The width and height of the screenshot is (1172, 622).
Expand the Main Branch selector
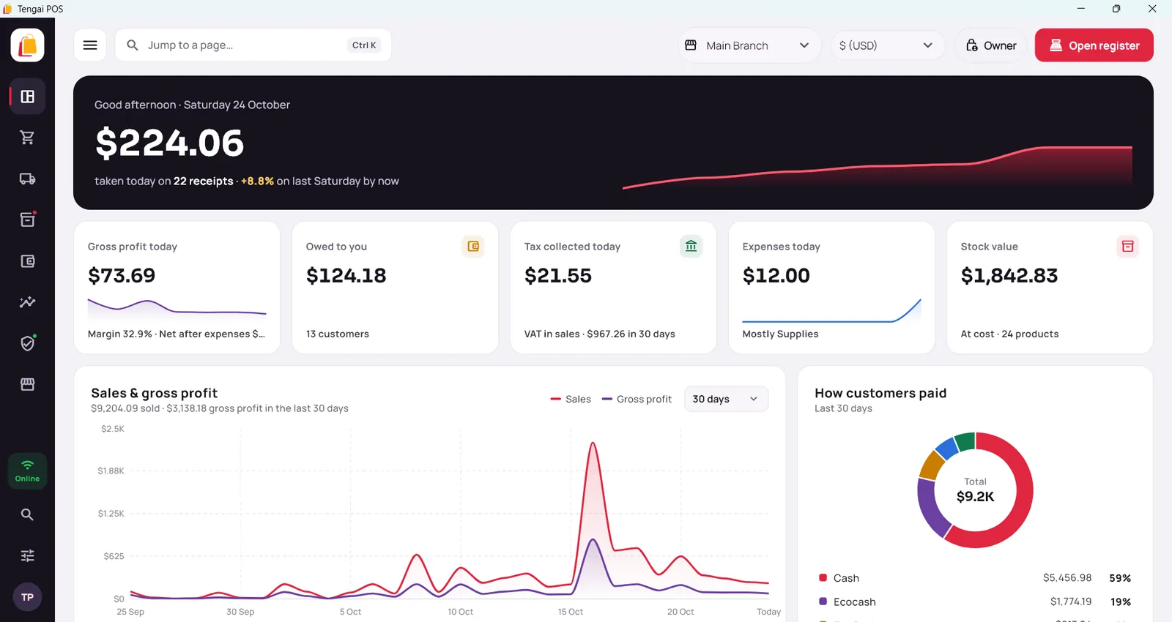coord(750,45)
